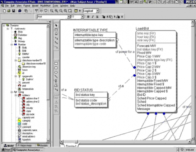Toggle Bold text formatting
This screenshot has height=152, width=196.
pyautogui.click(x=89, y=16)
